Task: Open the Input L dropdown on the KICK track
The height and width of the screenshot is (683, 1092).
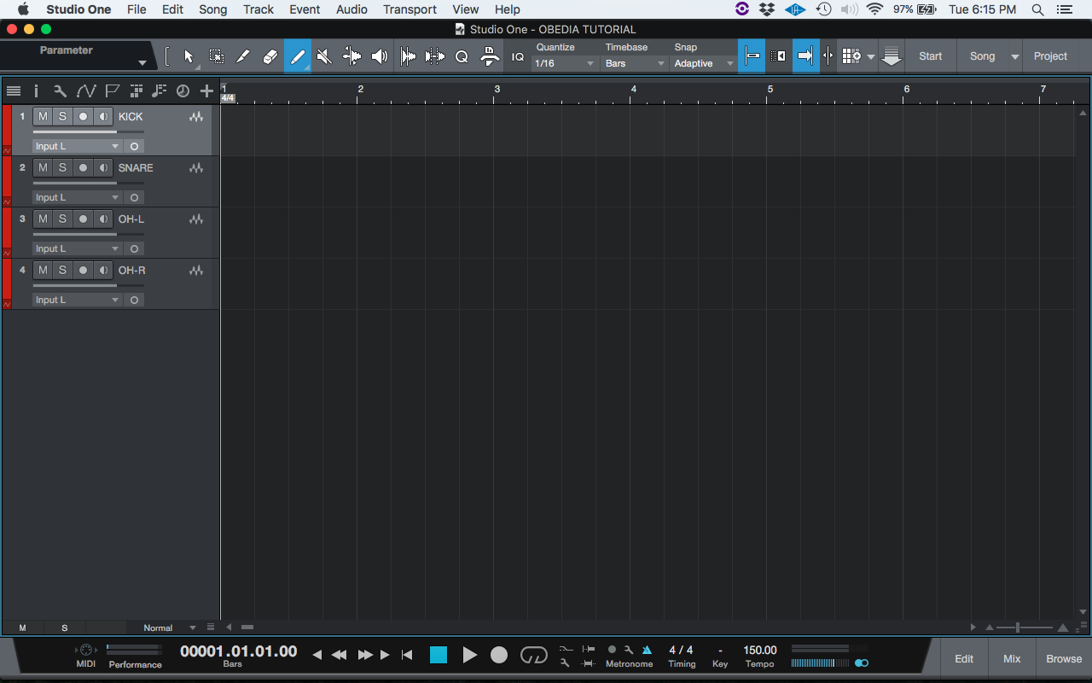Action: pos(77,146)
